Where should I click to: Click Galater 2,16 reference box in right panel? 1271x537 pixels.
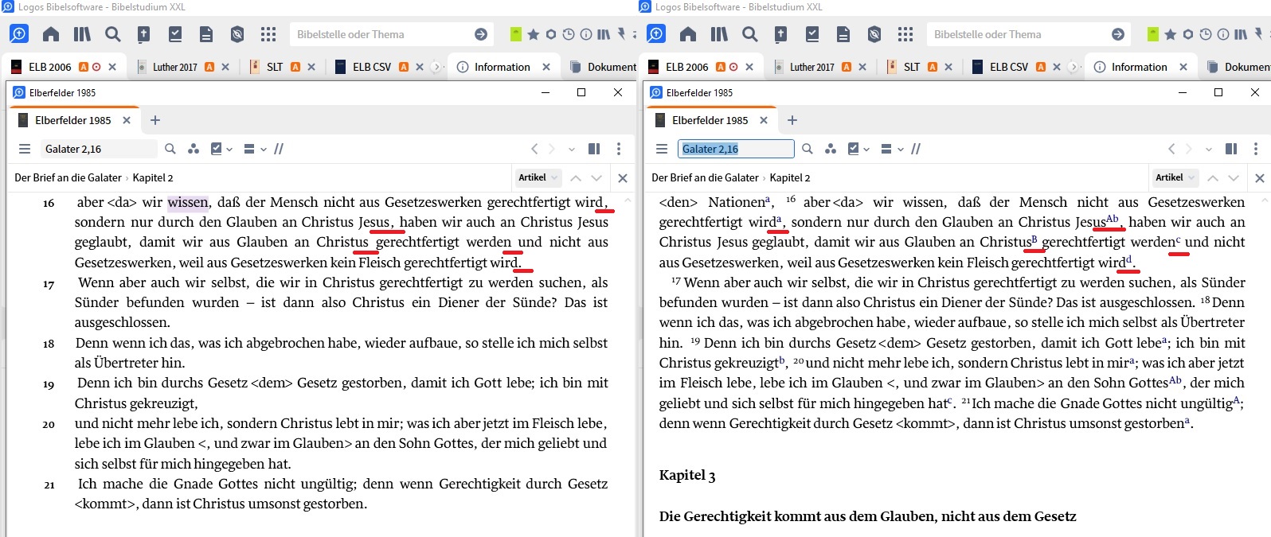736,149
